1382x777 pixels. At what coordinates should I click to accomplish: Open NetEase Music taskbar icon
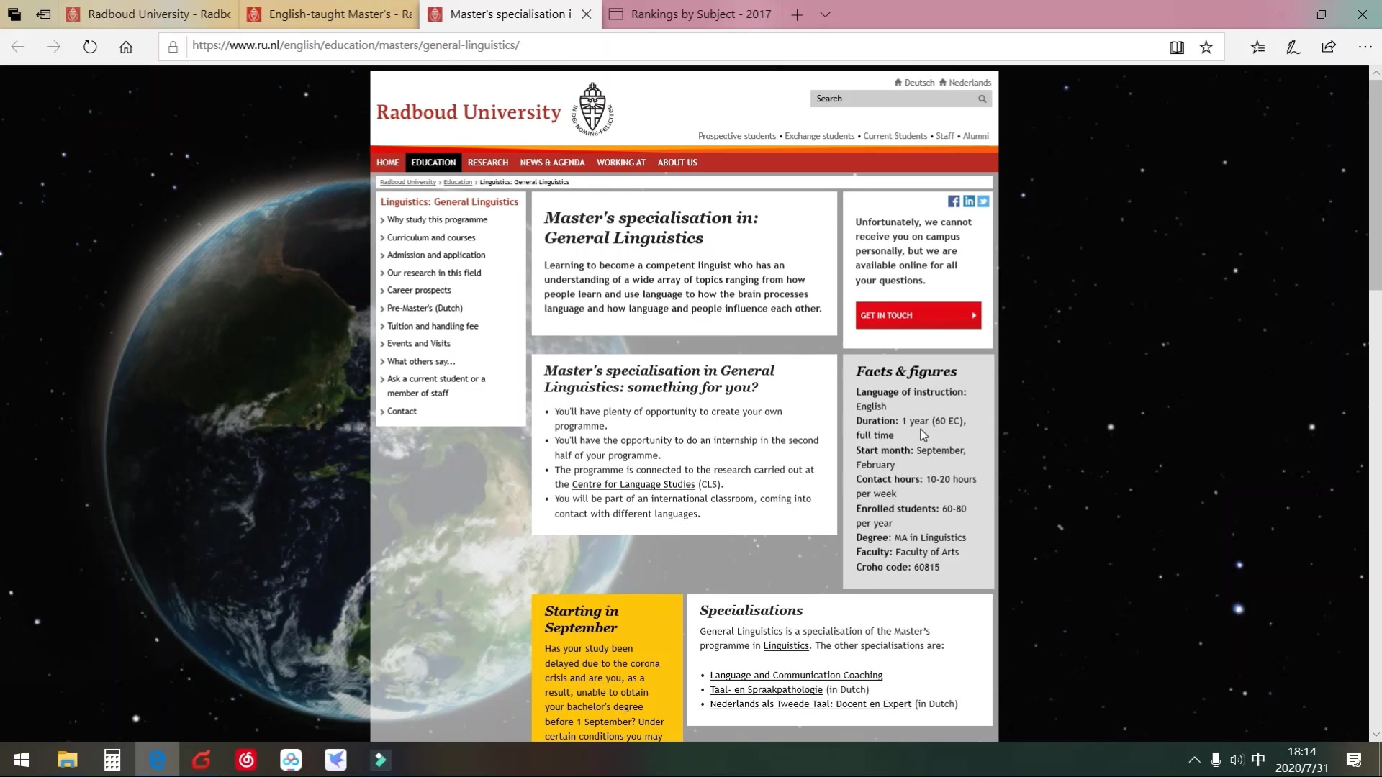click(246, 760)
